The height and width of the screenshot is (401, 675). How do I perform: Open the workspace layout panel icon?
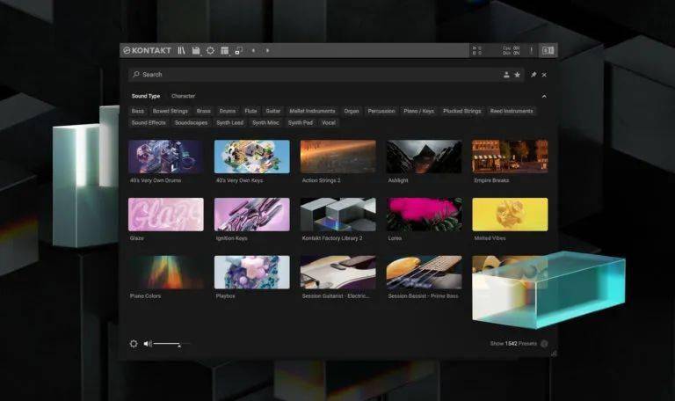tap(225, 50)
